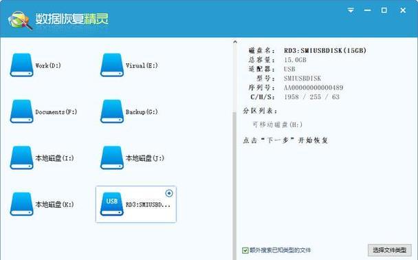The image size is (418, 260).
Task: Click the 15.0GB total capacity value
Action: tap(295, 60)
